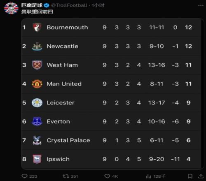Open the @TrollFootball handle link
This screenshot has height=181, width=206.
69,5
